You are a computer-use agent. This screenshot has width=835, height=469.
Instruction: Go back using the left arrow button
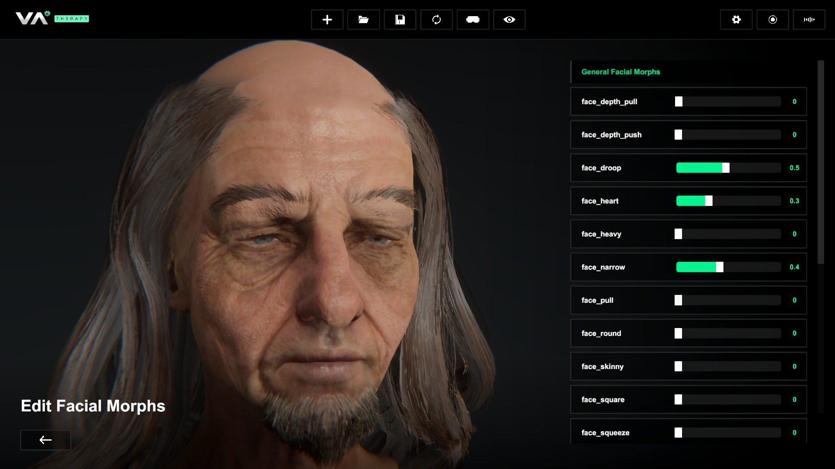tap(45, 440)
